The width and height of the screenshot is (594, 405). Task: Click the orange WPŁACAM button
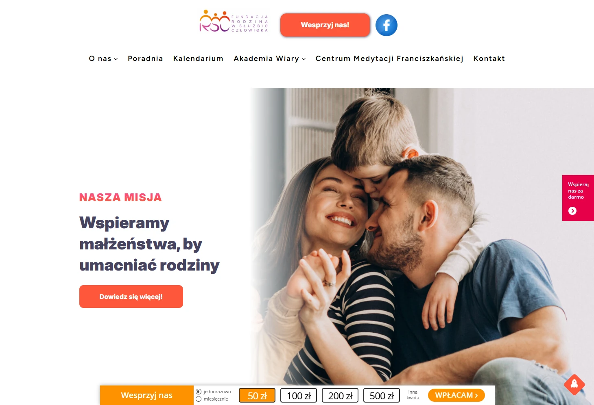[456, 395]
